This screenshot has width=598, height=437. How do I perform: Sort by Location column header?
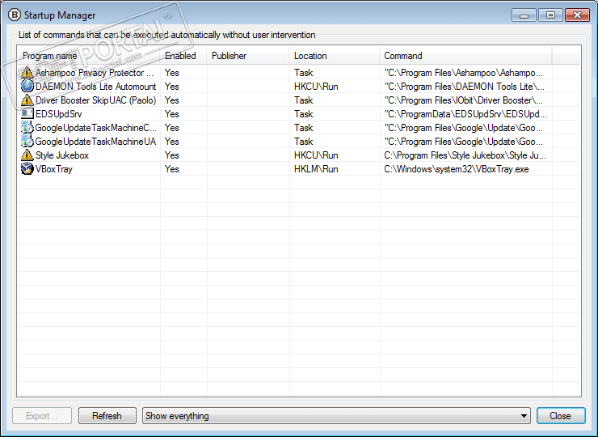coord(335,56)
